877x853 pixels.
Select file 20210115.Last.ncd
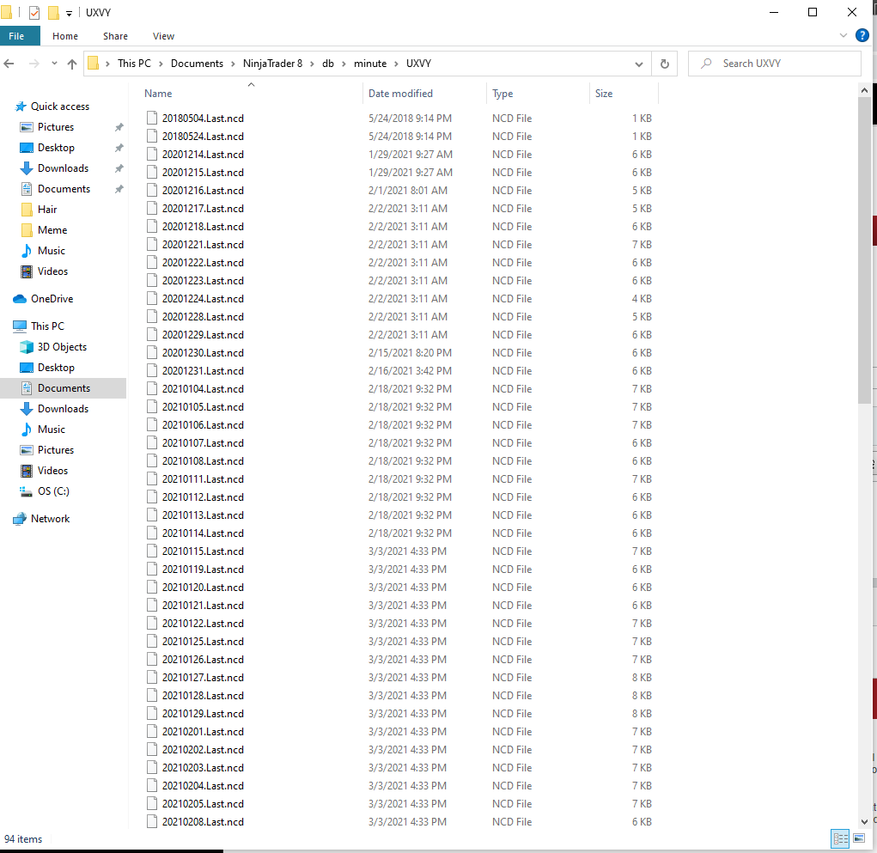pyautogui.click(x=203, y=551)
